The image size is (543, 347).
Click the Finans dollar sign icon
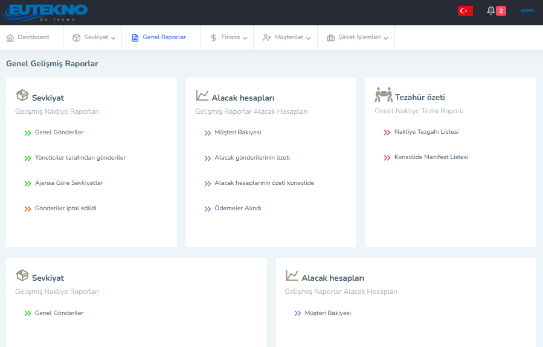coord(214,37)
